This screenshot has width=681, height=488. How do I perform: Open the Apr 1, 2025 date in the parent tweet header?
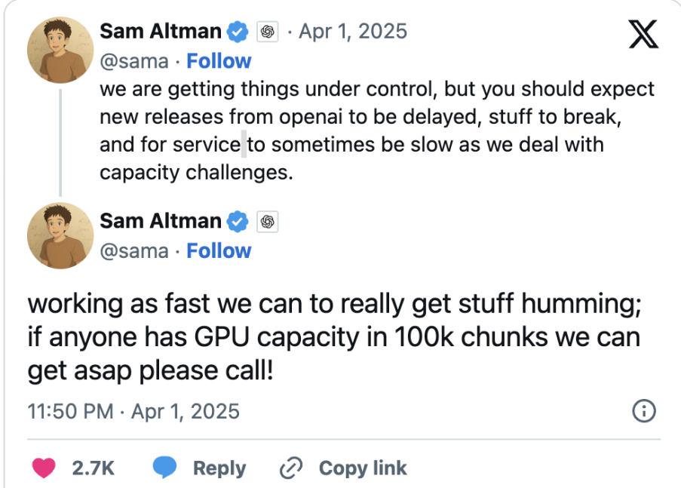[352, 32]
